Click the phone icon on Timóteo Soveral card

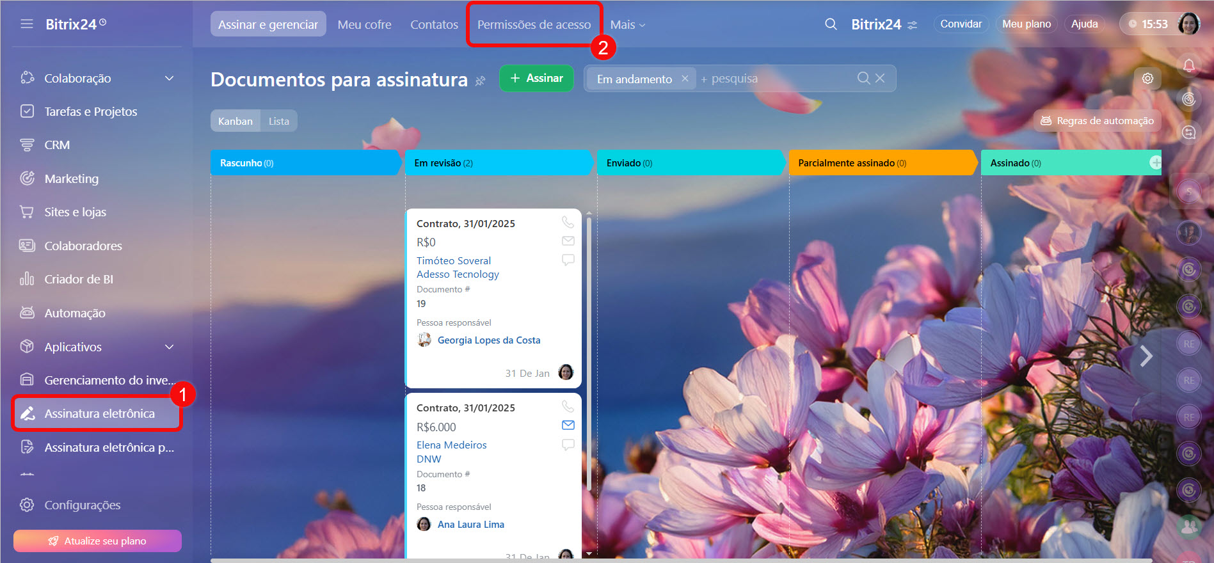pyautogui.click(x=568, y=222)
